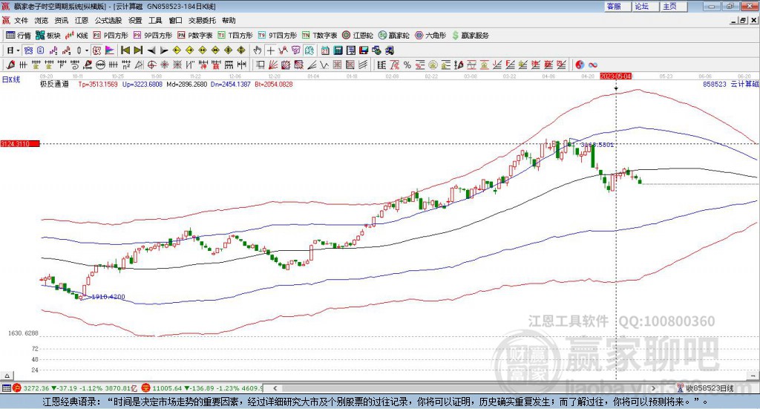This screenshot has width=760, height=409.
Task: Select the Gann fan lines tool
Action: (273, 65)
